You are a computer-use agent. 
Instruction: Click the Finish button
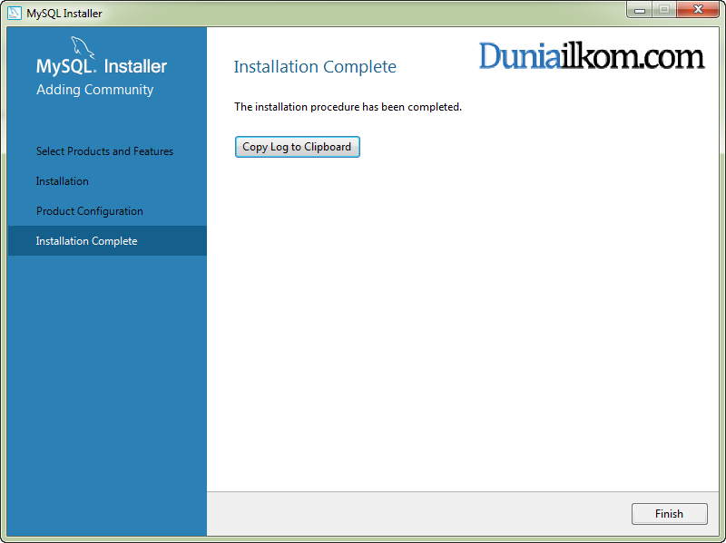pyautogui.click(x=669, y=514)
